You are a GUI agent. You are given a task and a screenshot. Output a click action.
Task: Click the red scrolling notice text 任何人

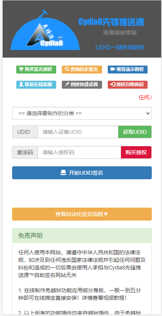point(145,97)
